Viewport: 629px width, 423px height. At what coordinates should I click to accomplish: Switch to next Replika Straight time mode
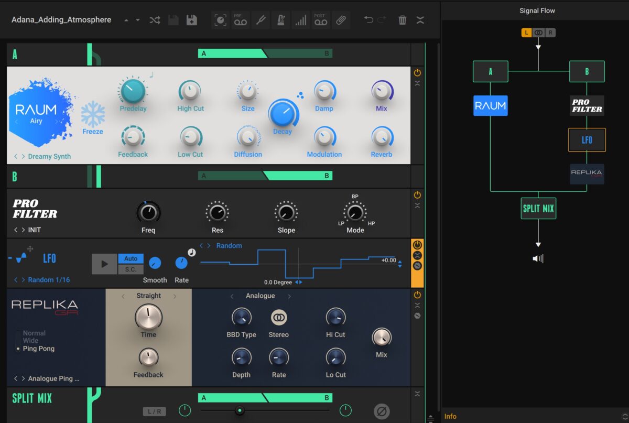(x=175, y=296)
